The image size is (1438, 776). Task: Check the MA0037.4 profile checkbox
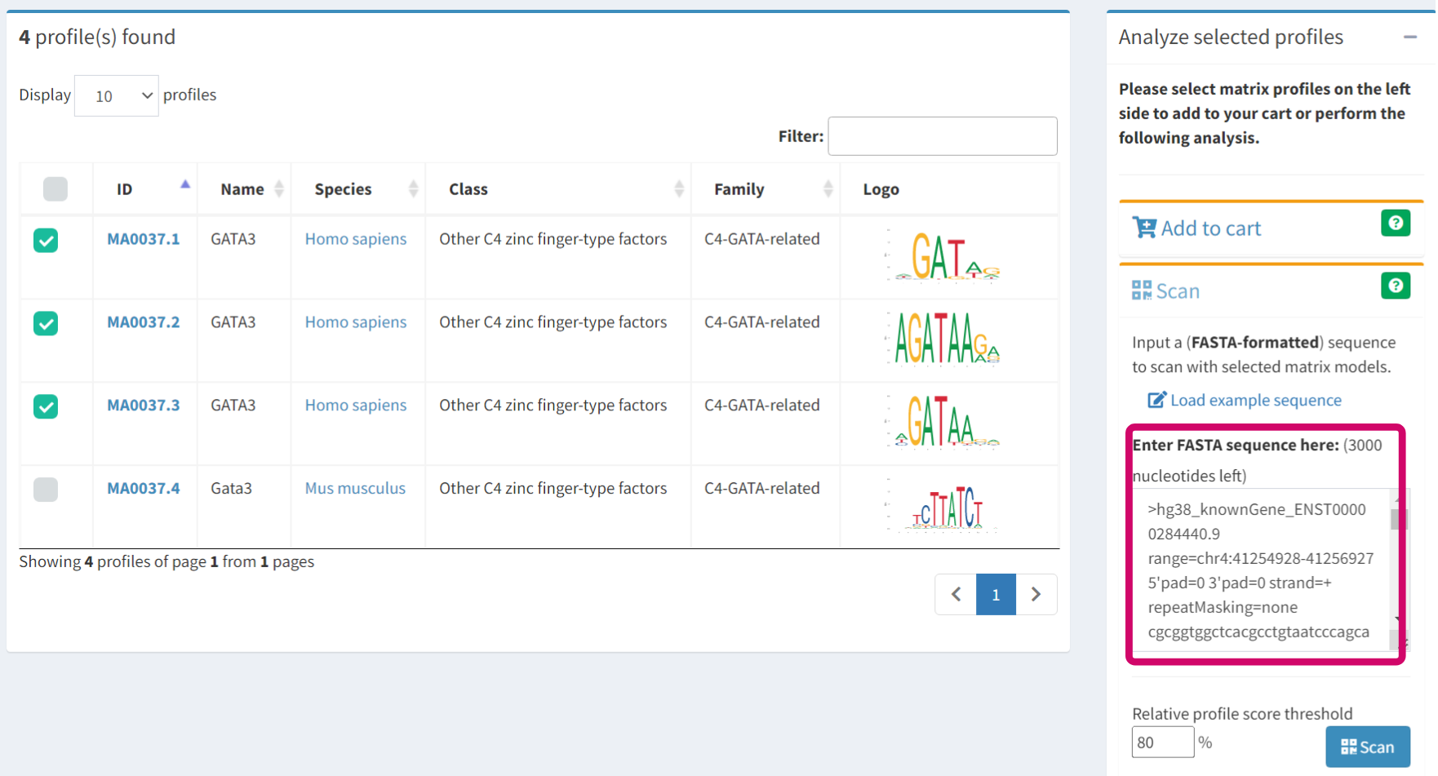click(46, 489)
